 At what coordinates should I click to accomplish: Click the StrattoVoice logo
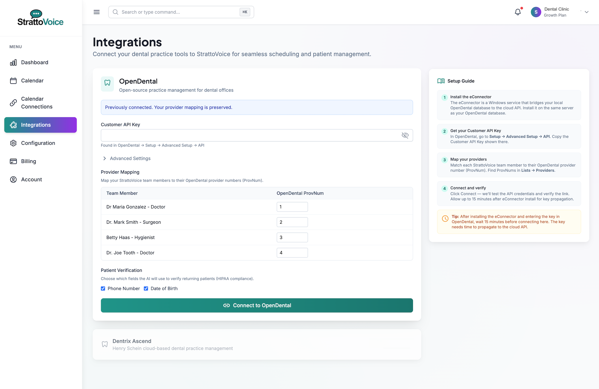(40, 18)
